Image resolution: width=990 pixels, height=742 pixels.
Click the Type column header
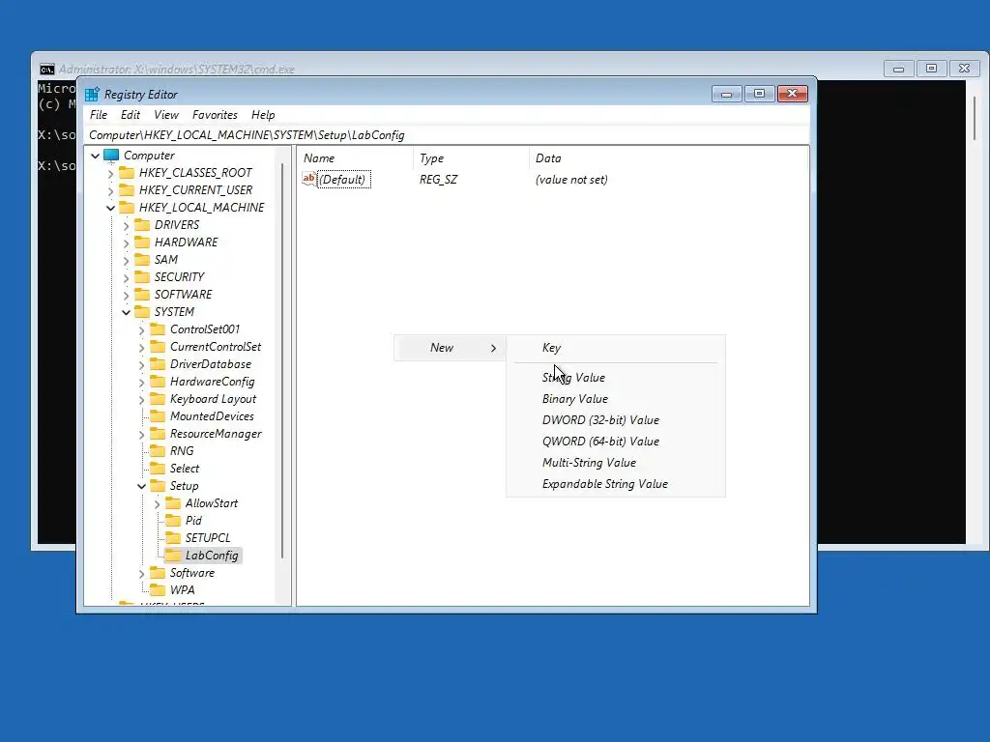[x=471, y=158]
